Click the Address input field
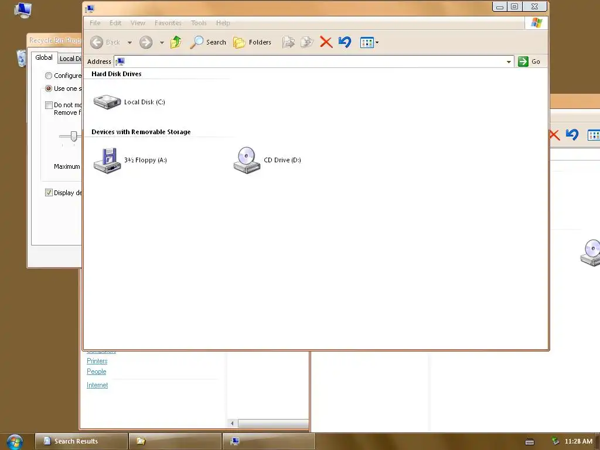This screenshot has height=450, width=600. click(x=313, y=62)
